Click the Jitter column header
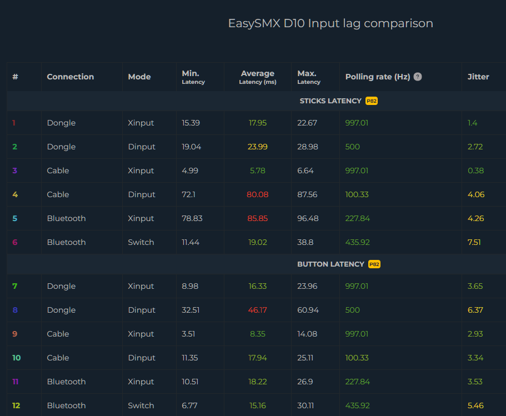506x416 pixels. [478, 77]
